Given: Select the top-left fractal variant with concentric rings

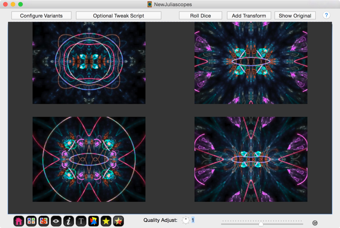Looking at the screenshot, I should [89, 63].
